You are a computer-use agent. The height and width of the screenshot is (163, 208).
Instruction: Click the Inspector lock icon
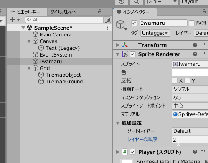coord(204,11)
